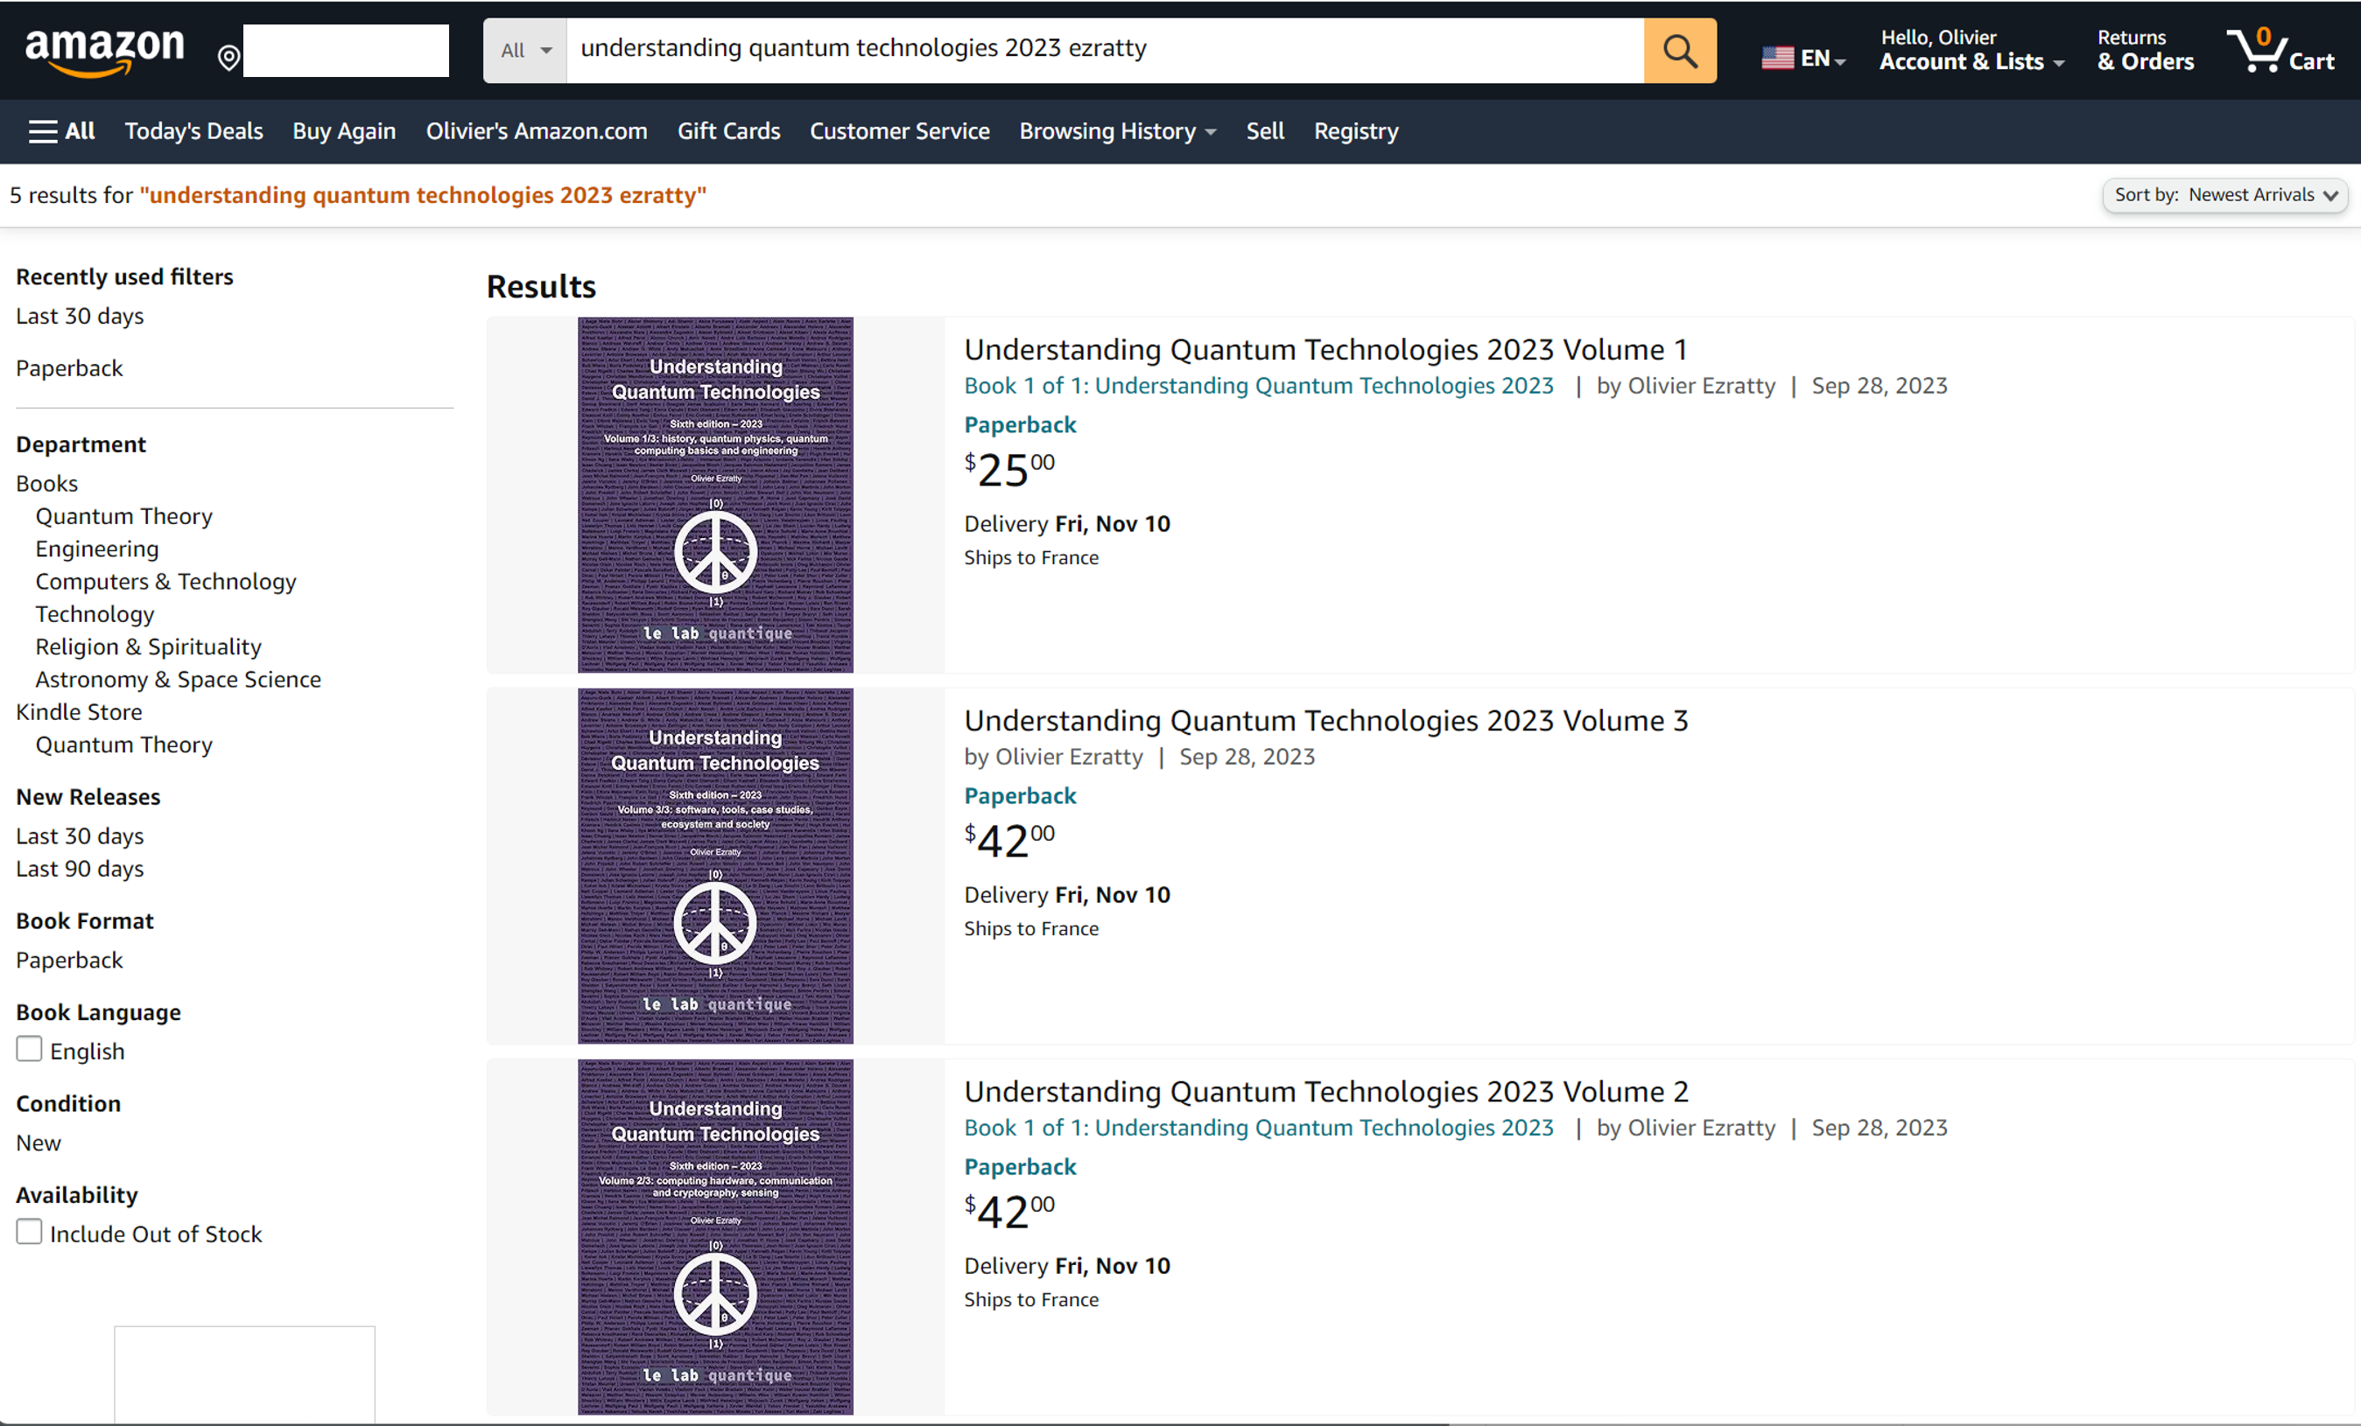Open Registry
This screenshot has height=1426, width=2361.
(x=1356, y=131)
